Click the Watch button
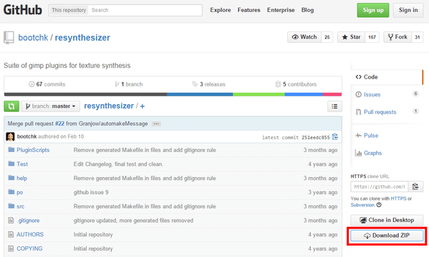The image size is (429, 257). click(305, 37)
